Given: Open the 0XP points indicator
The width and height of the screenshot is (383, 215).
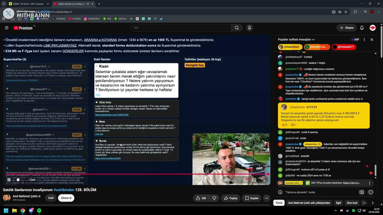Looking at the screenshot, I should coord(355,39).
